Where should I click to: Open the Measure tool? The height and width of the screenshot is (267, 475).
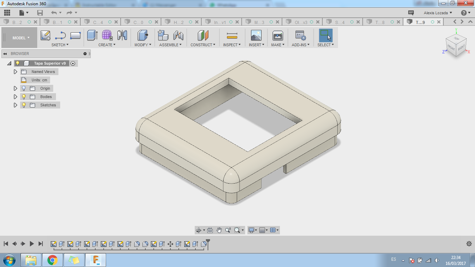point(232,35)
